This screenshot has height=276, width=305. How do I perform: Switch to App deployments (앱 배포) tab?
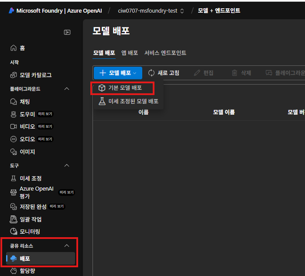pos(130,53)
